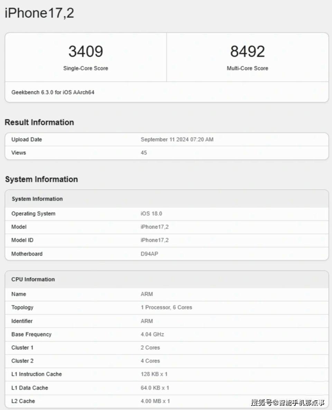This screenshot has height=410, width=332.
Task: Click the Model ID label
Action: pos(22,240)
